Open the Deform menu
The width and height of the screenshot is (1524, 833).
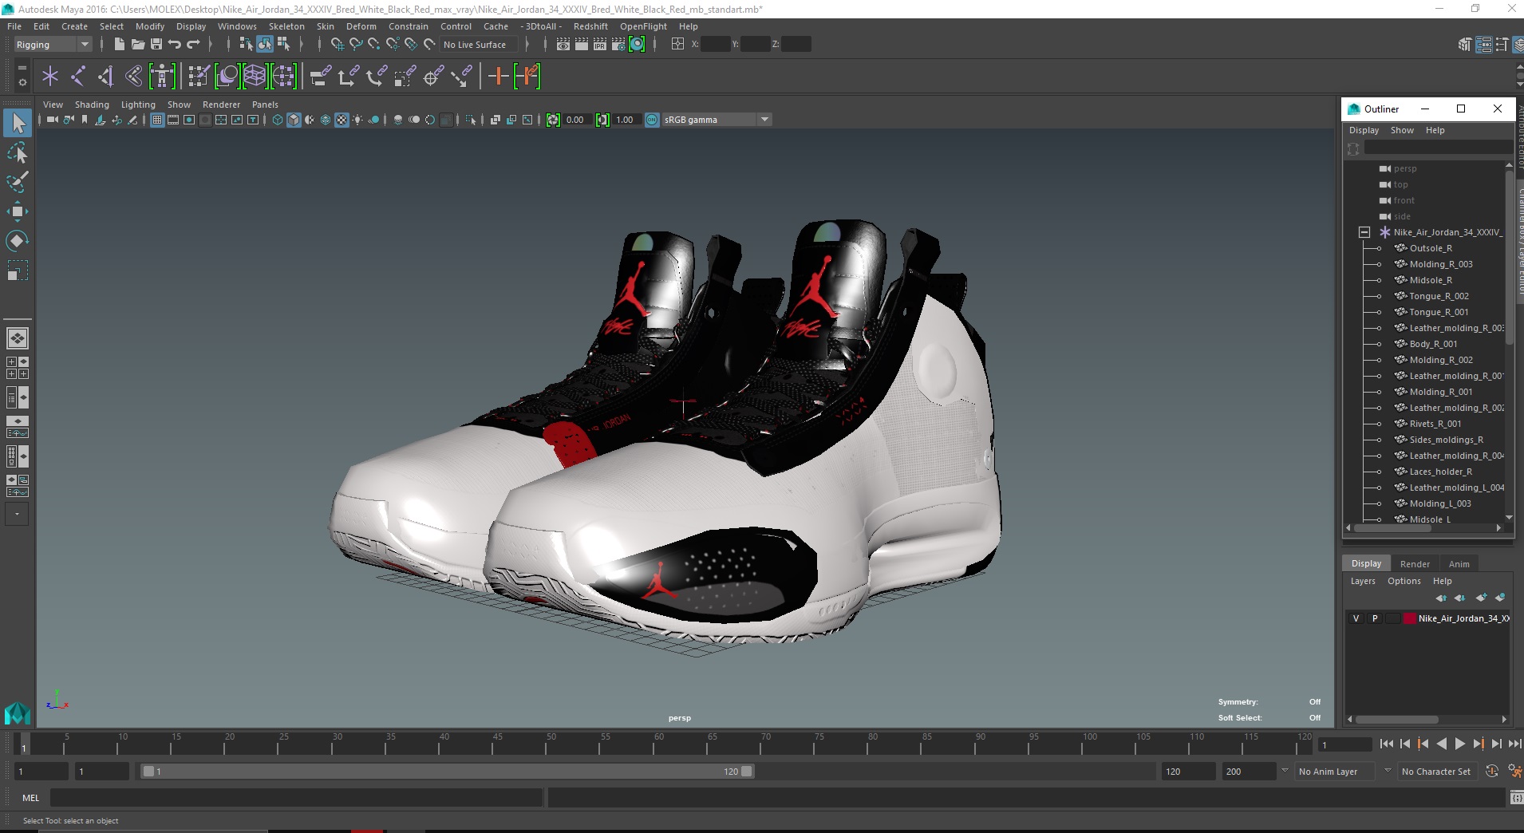[x=361, y=26]
